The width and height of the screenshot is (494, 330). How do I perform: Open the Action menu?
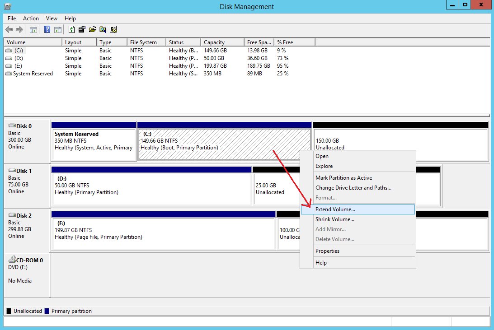pos(31,19)
